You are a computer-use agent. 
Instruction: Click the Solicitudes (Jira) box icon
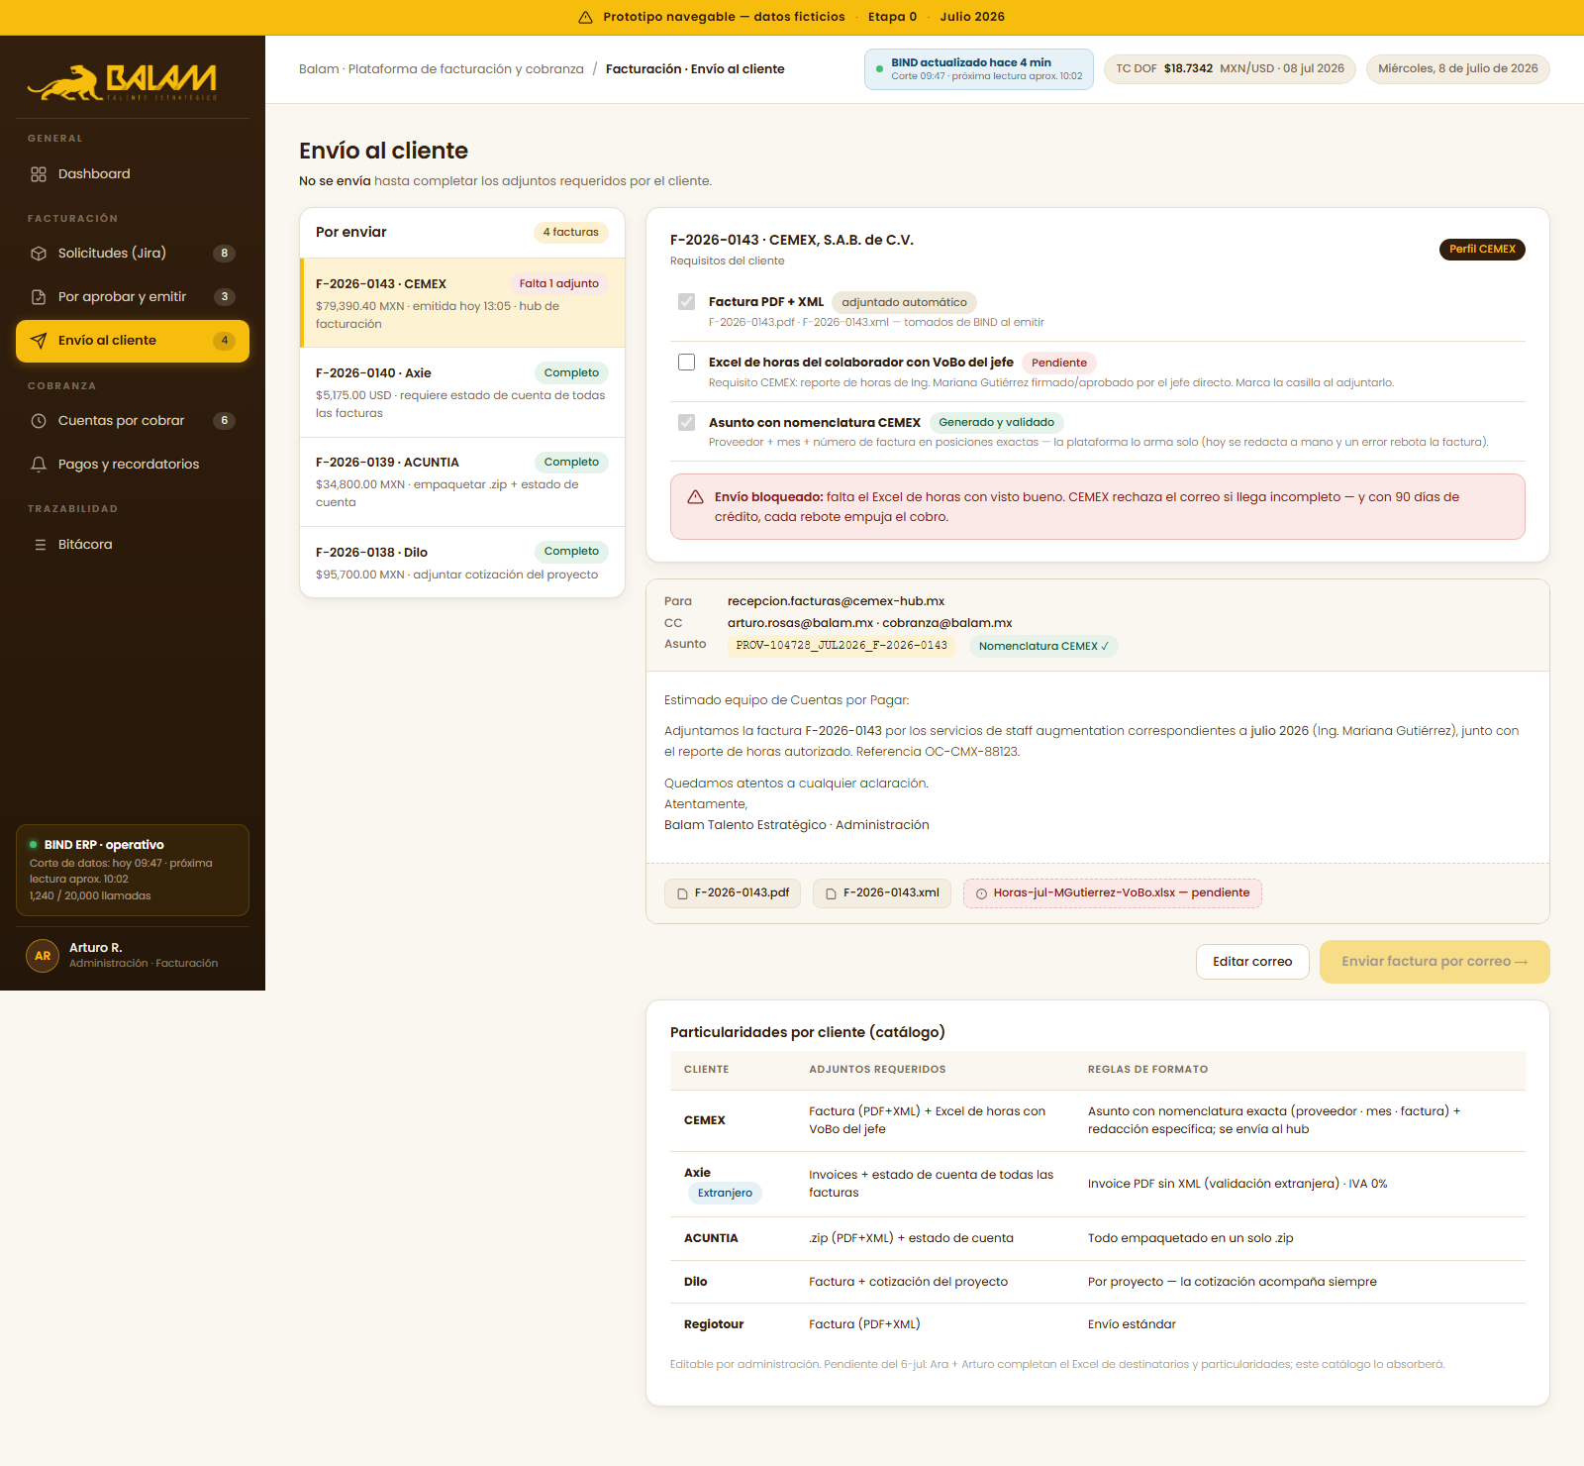39,254
